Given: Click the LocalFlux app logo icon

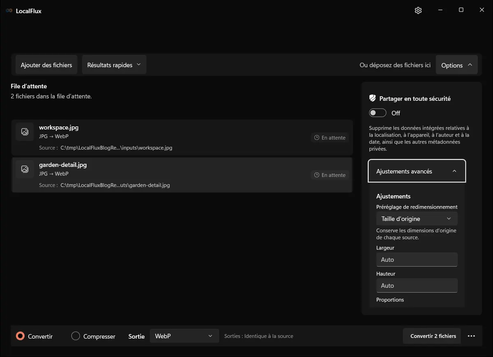Looking at the screenshot, I should coord(9,11).
